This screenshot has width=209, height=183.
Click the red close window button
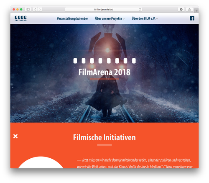[14, 9]
